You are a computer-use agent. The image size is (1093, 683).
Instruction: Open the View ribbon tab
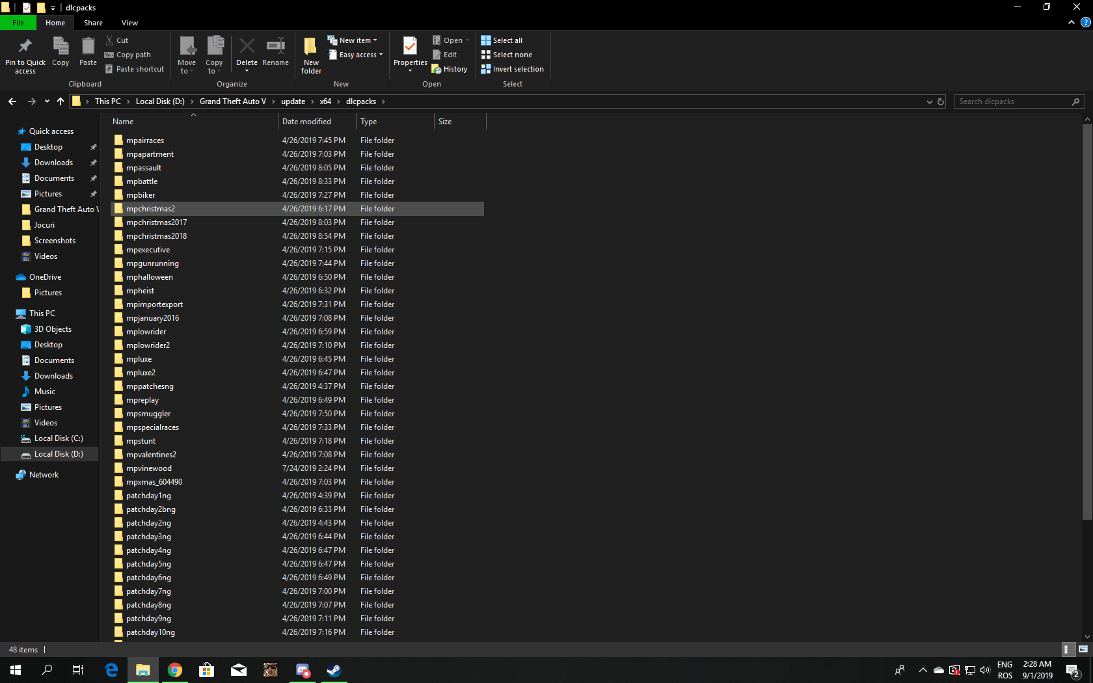129,22
